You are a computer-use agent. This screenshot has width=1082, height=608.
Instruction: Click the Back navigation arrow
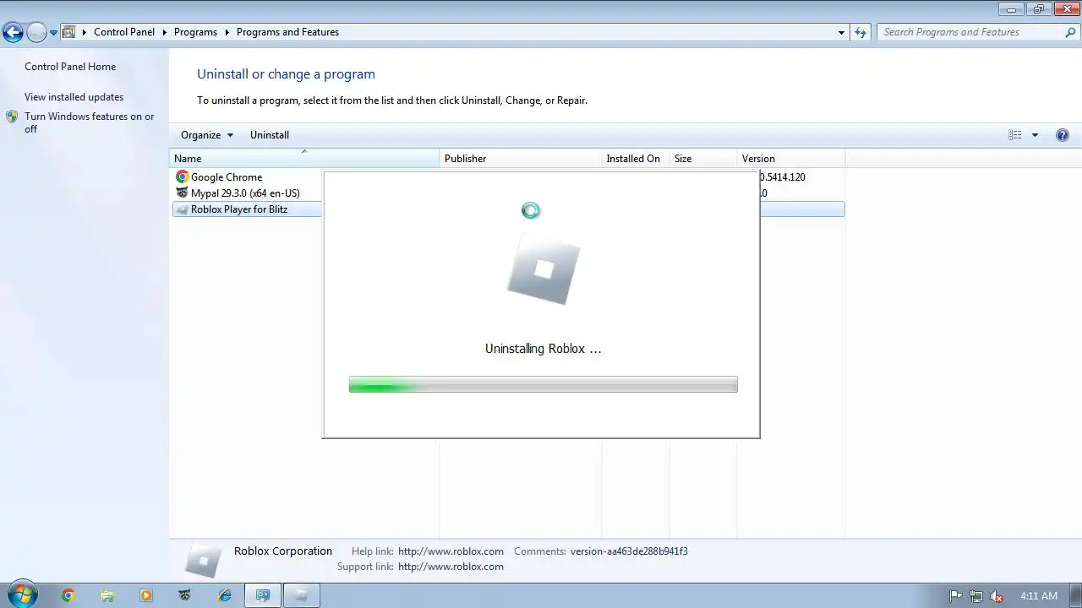[x=13, y=33]
